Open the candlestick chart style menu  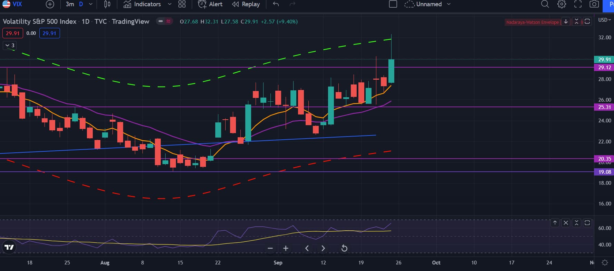coord(107,4)
